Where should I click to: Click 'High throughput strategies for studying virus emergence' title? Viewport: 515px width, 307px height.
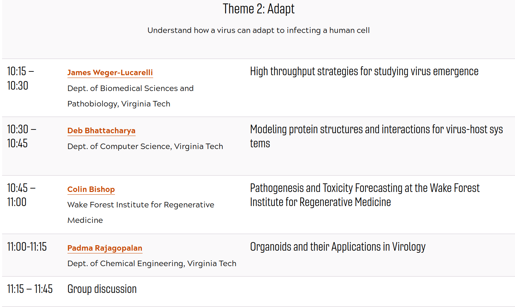point(364,71)
